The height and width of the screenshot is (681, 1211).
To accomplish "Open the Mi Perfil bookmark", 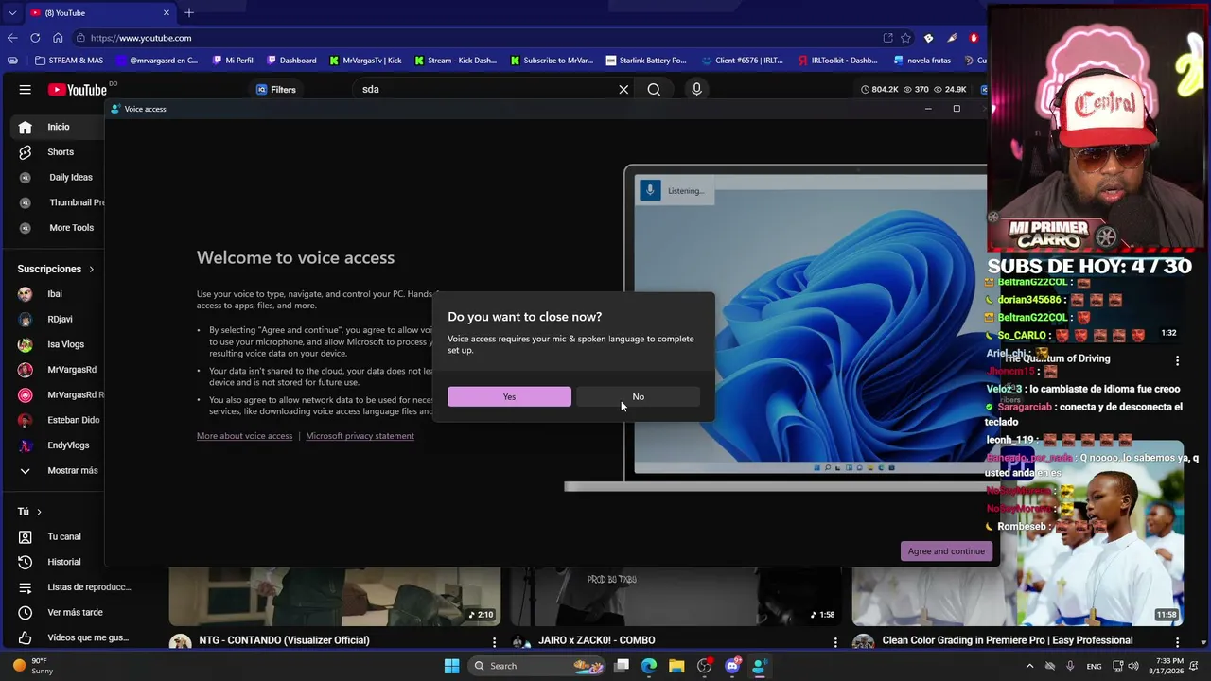I will coord(233,61).
